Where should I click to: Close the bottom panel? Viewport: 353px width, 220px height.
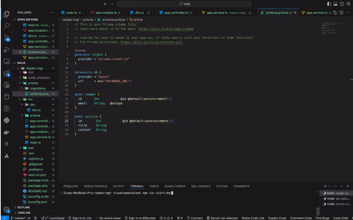(x=348, y=186)
